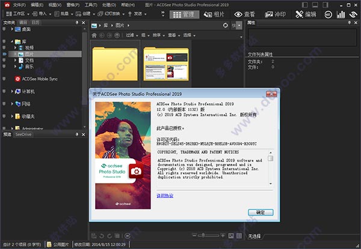Viewport: 361px width, 249px height.
Task: Switch to Manage (管理) mode
Action: click(x=185, y=14)
